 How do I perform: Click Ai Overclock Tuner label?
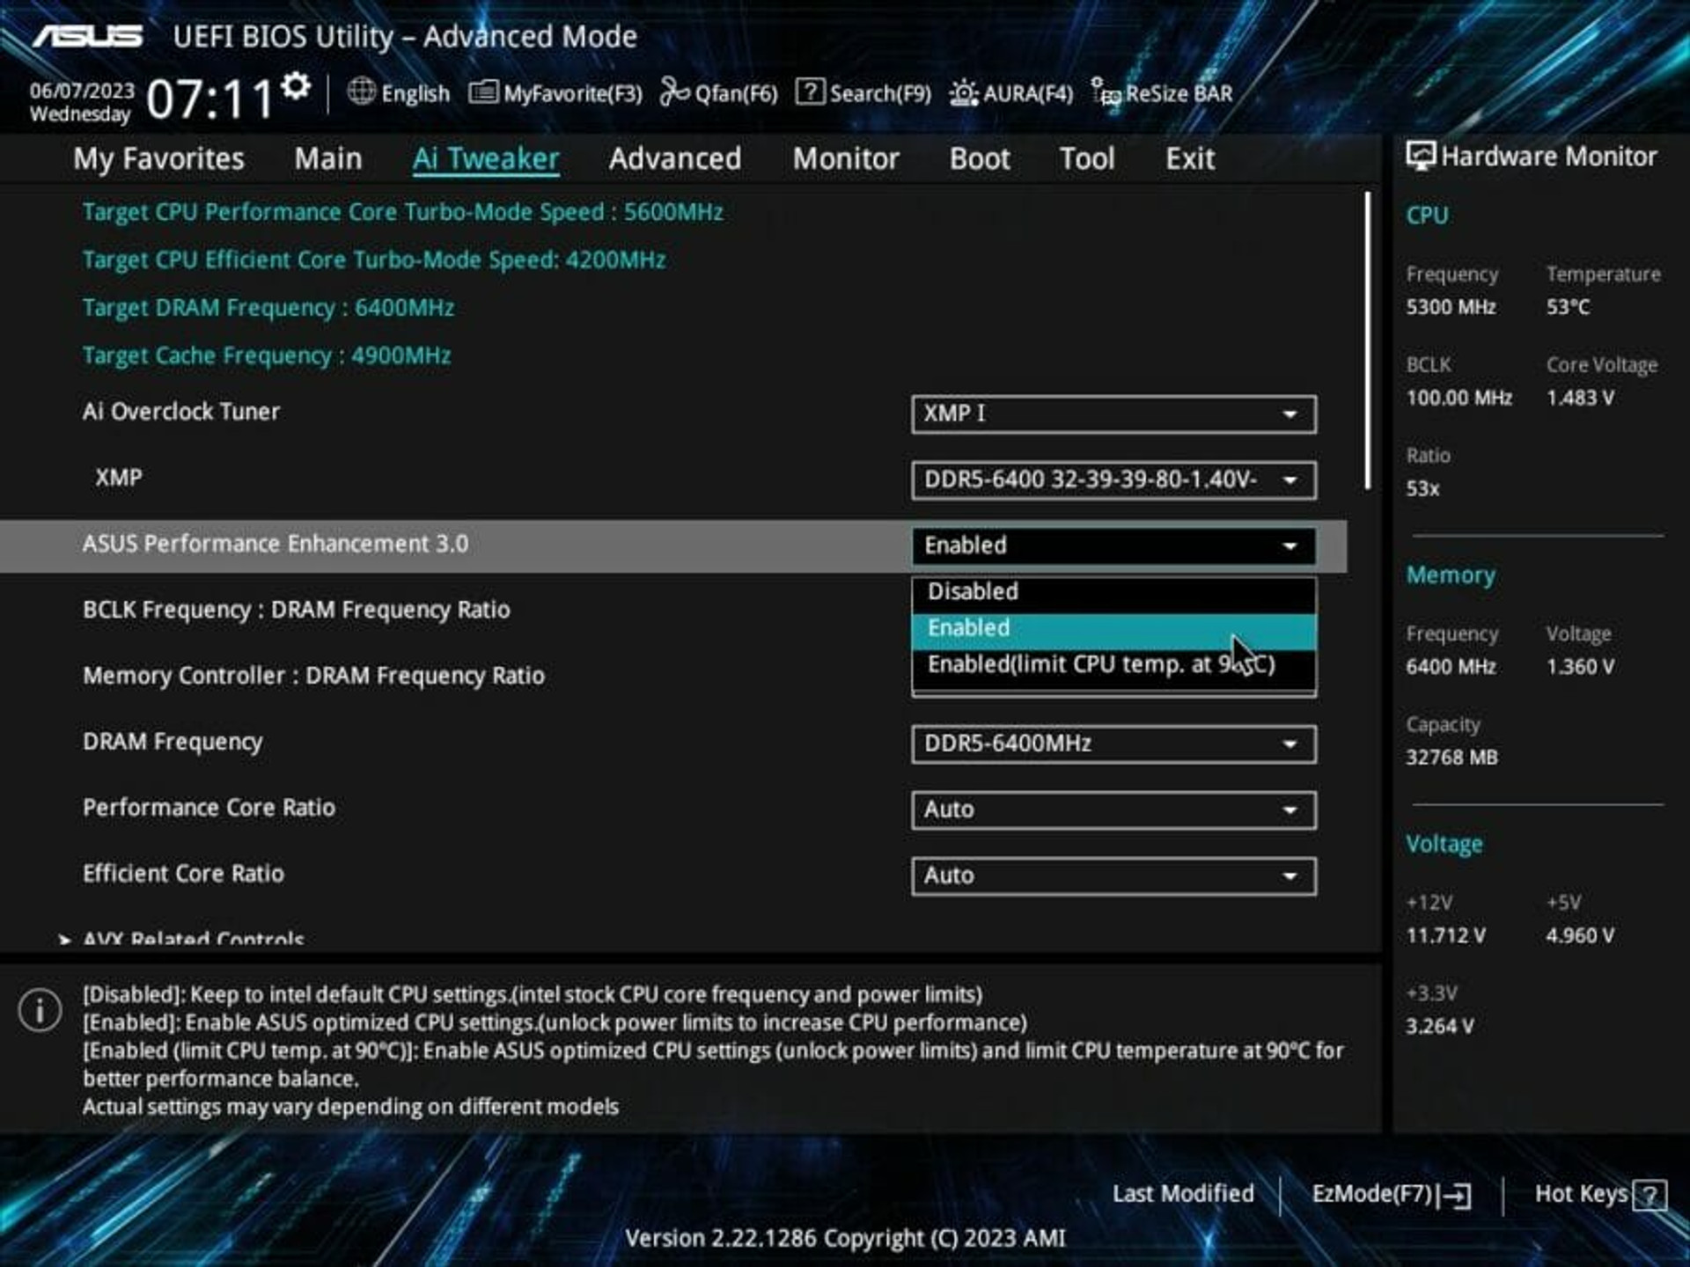point(181,412)
